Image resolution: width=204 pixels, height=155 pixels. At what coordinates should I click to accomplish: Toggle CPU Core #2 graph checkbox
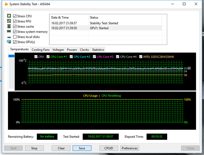[x=71, y=57]
